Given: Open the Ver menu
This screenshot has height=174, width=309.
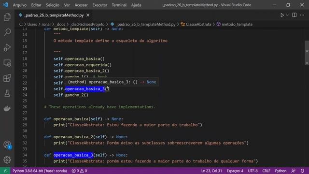Looking at the screenshot, I should [67, 5].
